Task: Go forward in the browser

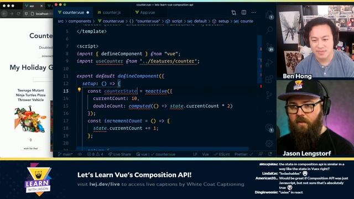Action: coord(12,14)
